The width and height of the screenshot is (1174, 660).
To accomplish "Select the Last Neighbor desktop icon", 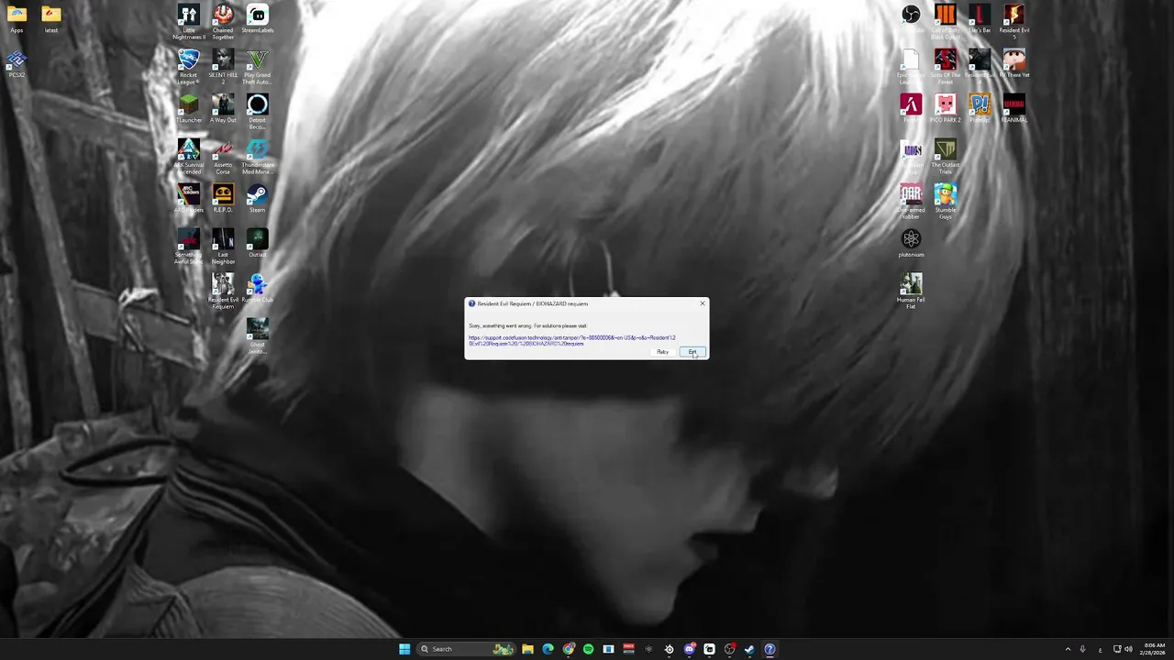I will [x=223, y=247].
